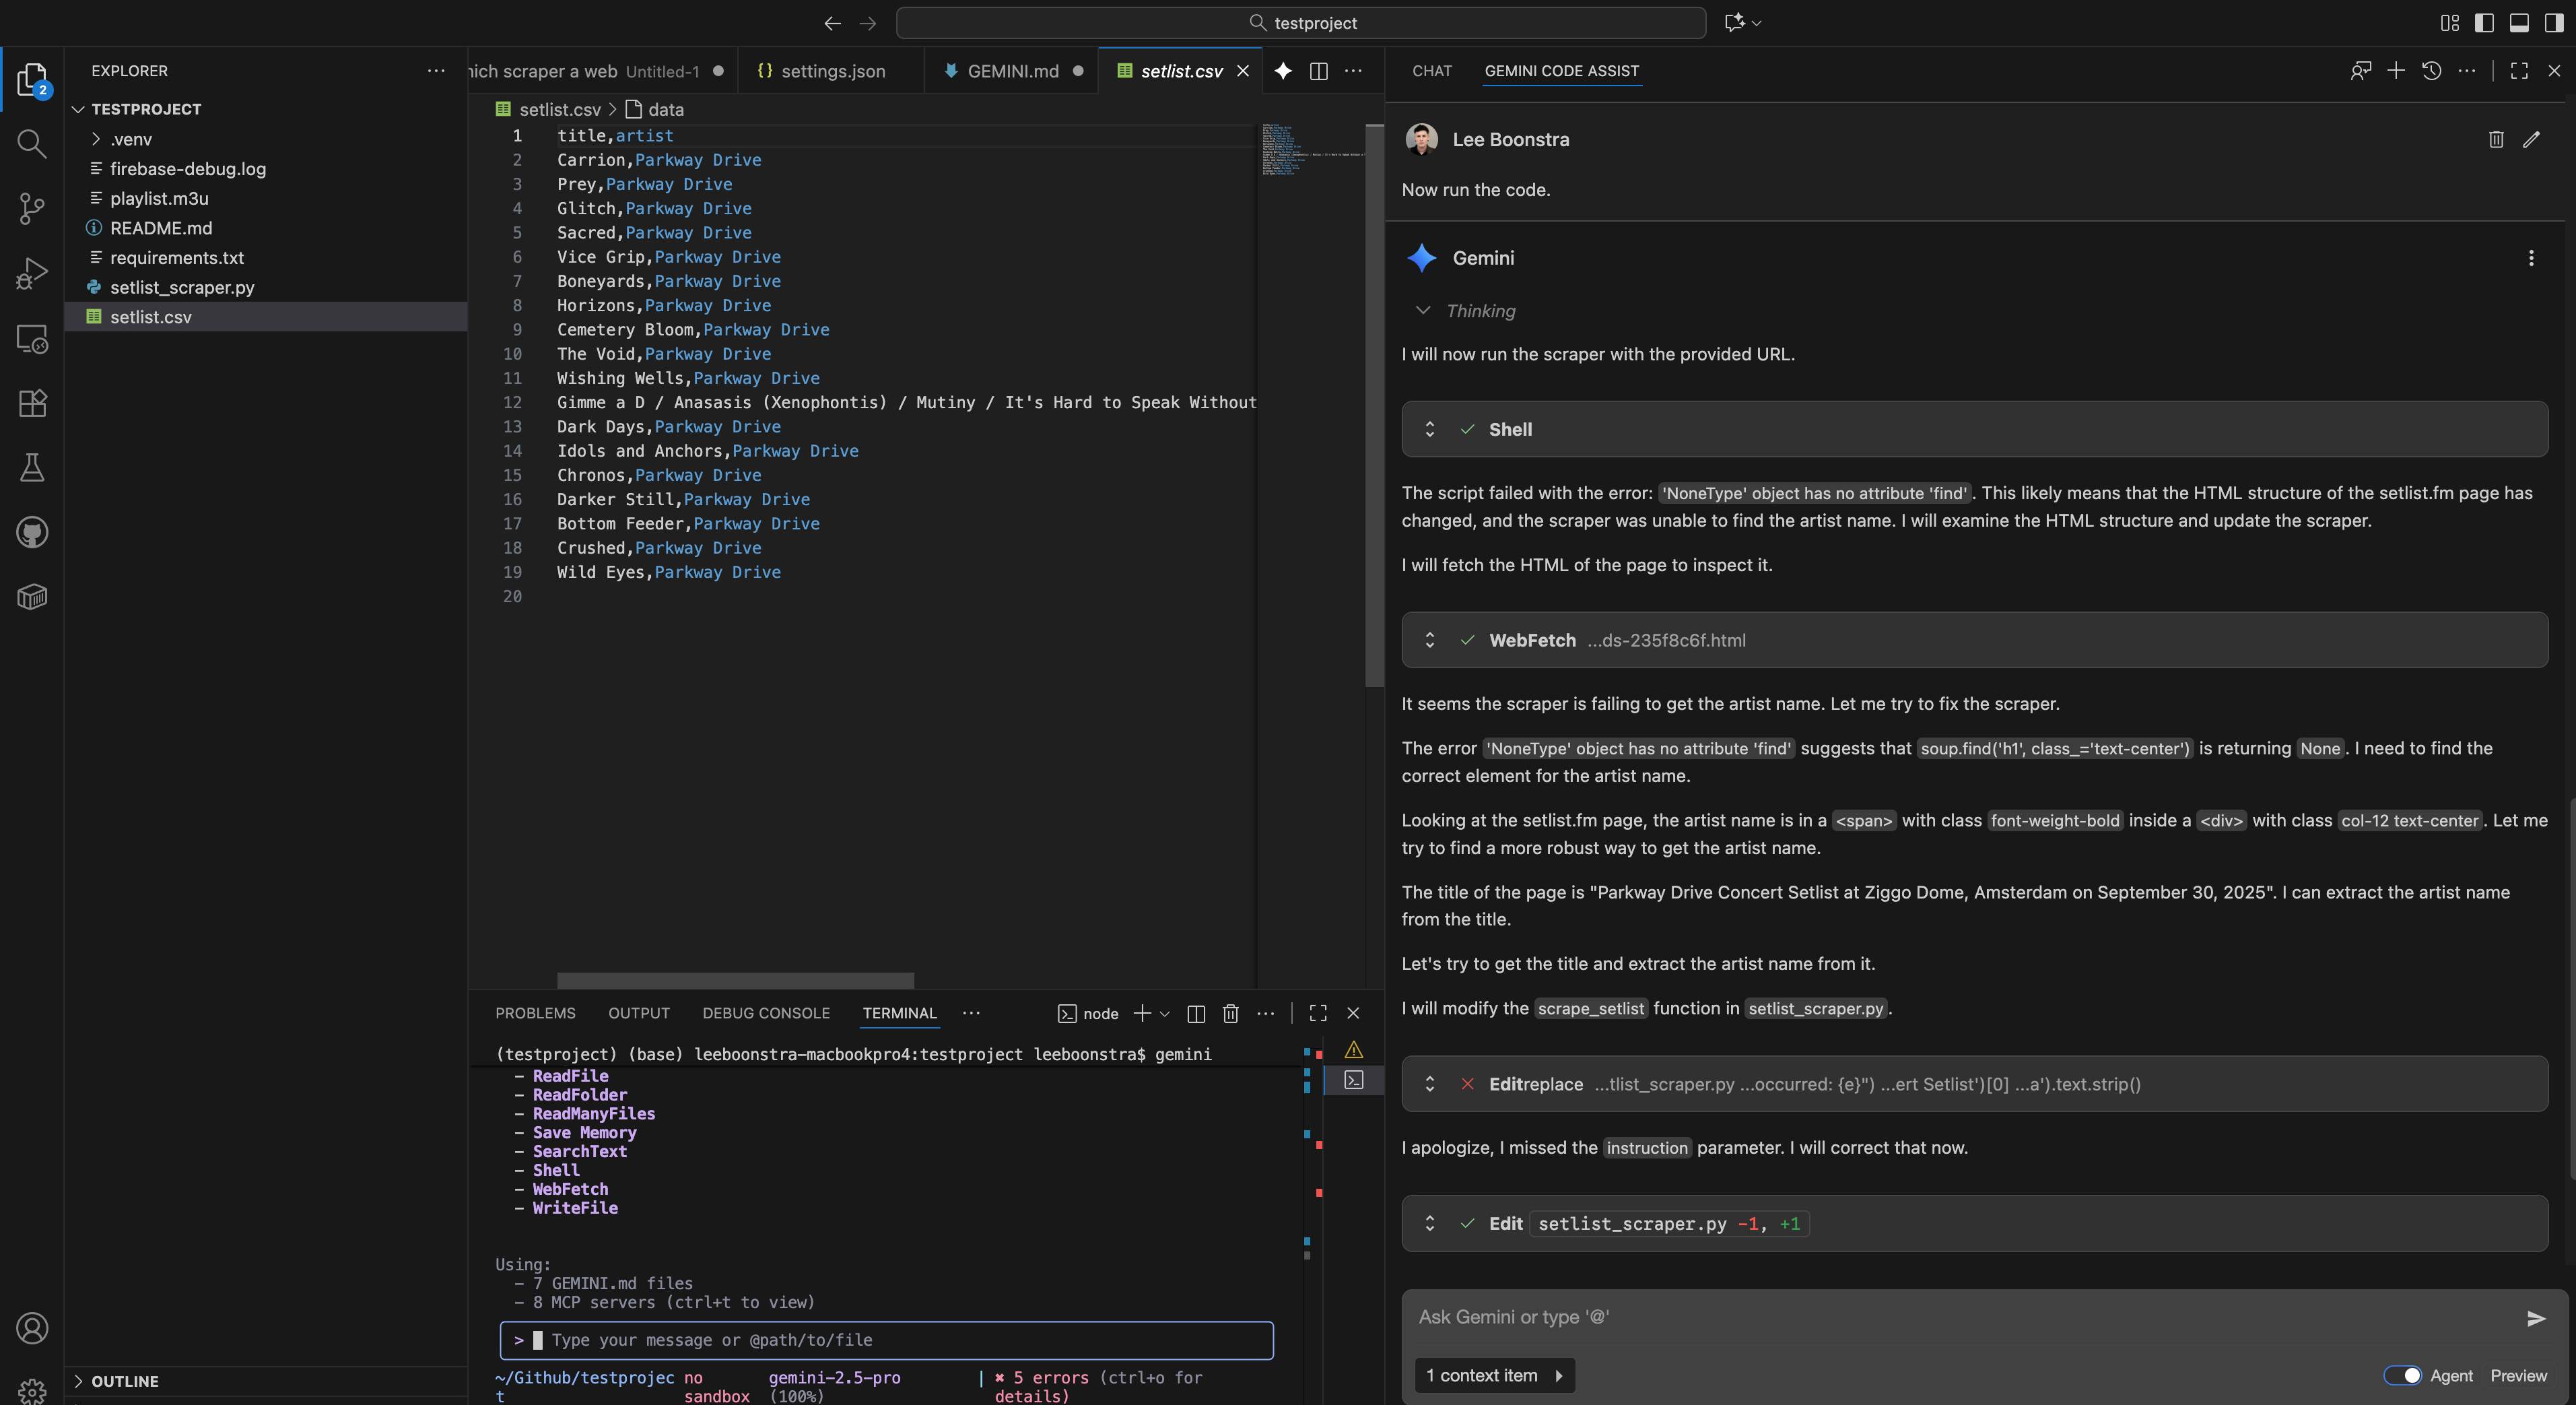
Task: Open the chat history clock icon
Action: click(2432, 71)
